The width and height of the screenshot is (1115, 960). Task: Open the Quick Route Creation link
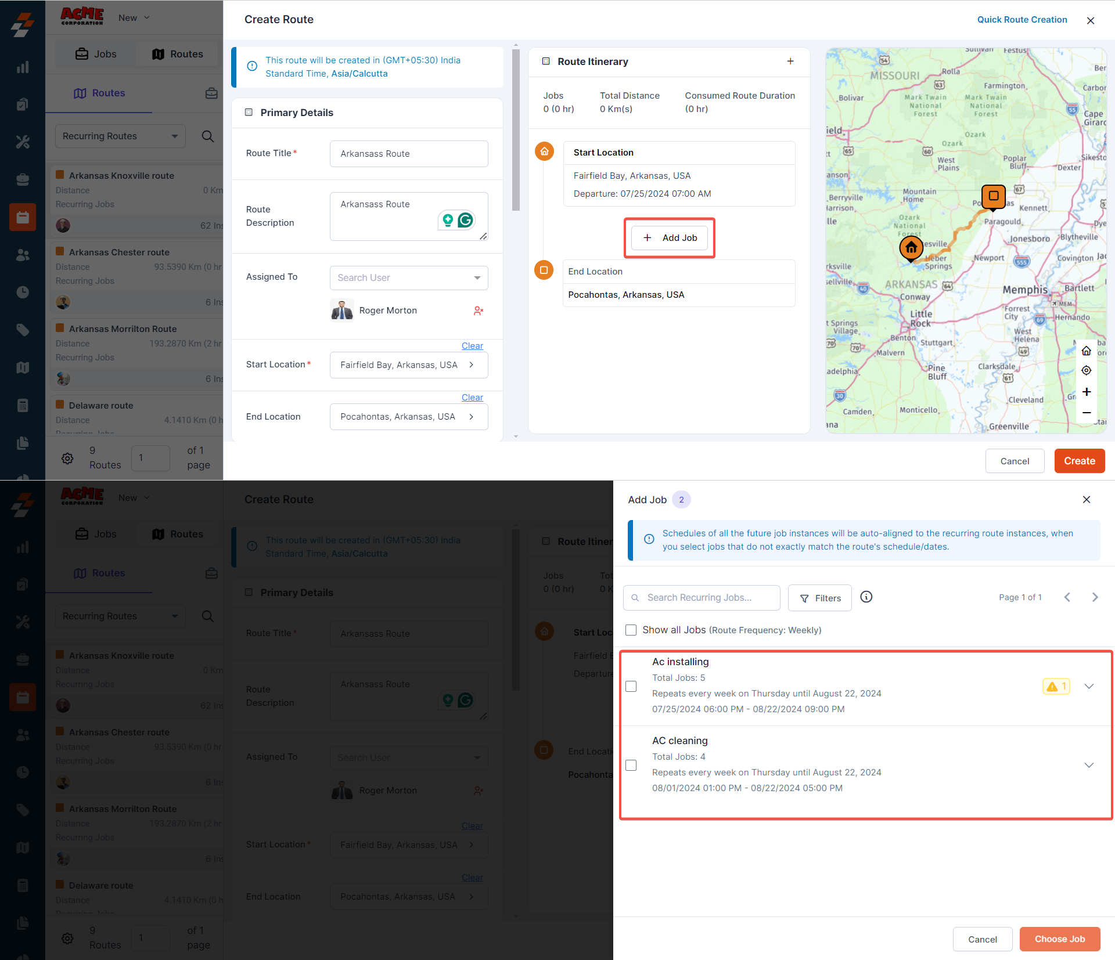tap(1022, 20)
